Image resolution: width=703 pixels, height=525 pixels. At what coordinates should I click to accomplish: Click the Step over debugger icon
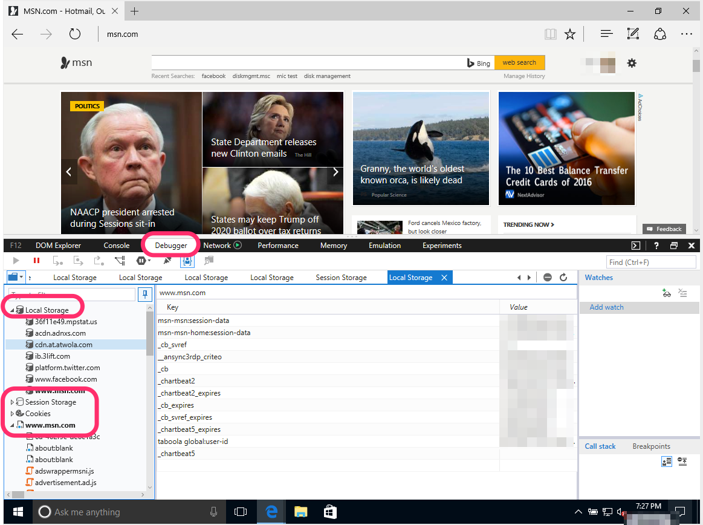pyautogui.click(x=79, y=261)
